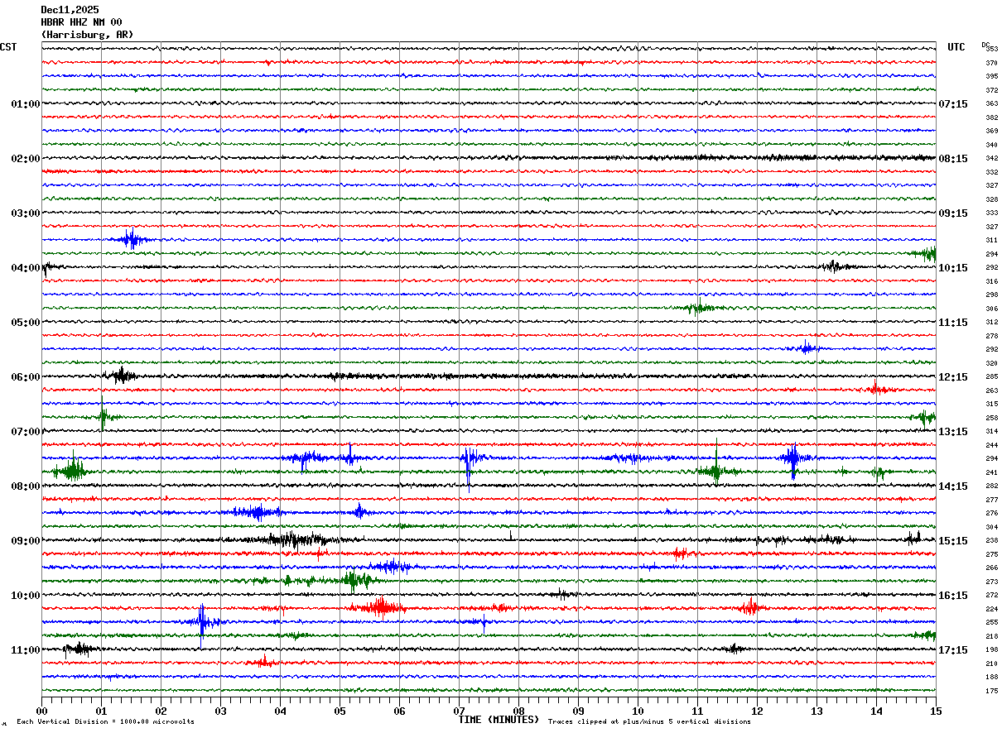
Task: Click the 'Traces clipped at plus/minus 5' note
Action: (x=649, y=722)
